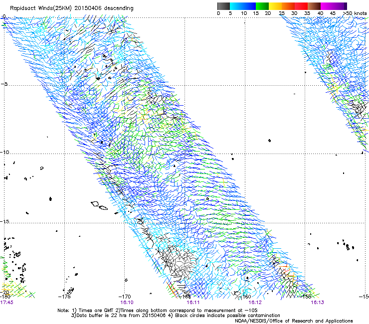The image size is (369, 324).
Task: Select the cyan-to-blue 5-15 knots legend swatch
Action: (243, 6)
